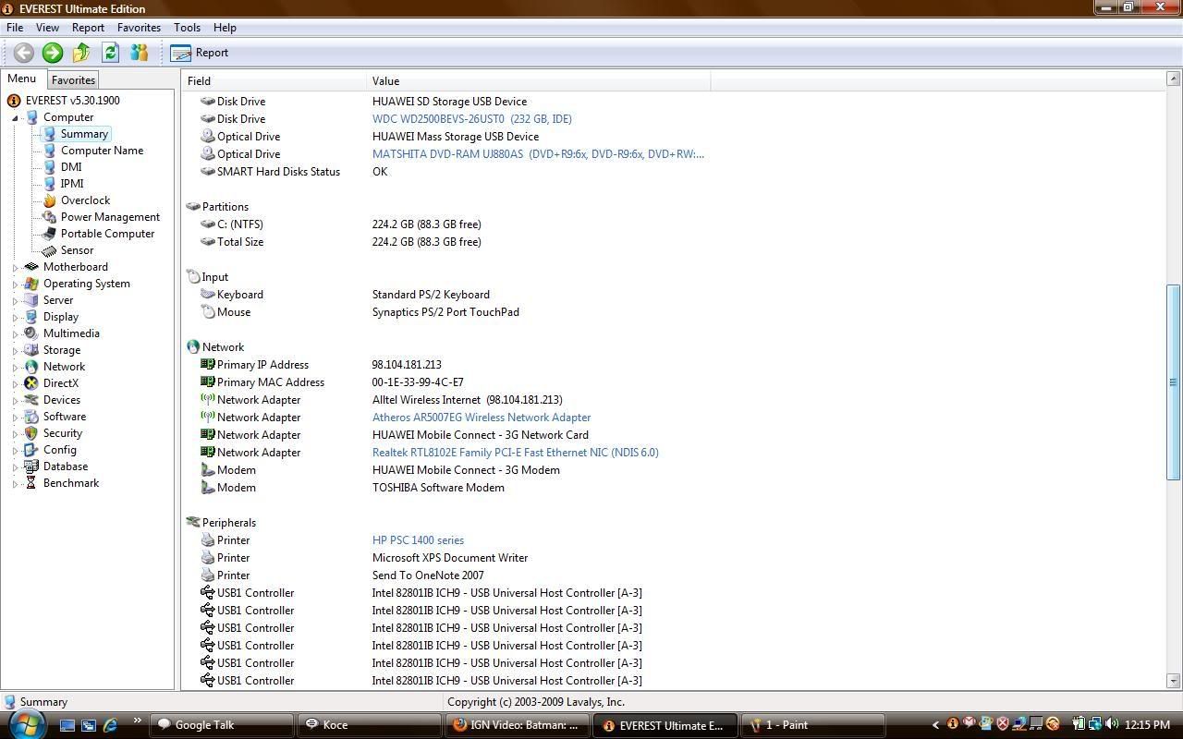The width and height of the screenshot is (1183, 739).
Task: Switch to the Favorites tab
Action: (73, 80)
